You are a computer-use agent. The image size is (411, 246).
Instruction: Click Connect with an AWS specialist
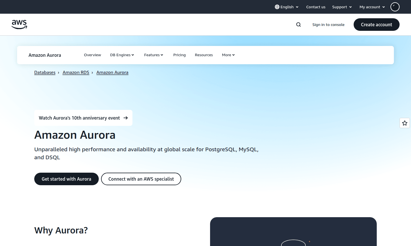click(x=141, y=179)
